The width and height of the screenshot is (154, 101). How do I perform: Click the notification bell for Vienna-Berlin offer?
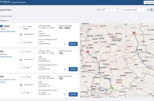point(65,69)
